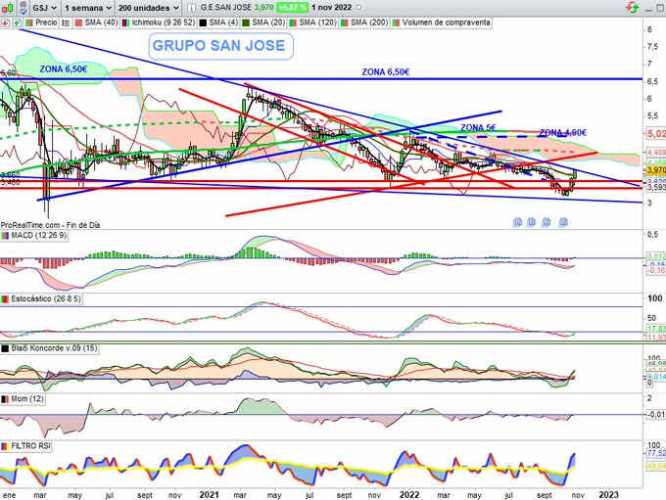Click the 2022 year on time axis
This screenshot has width=666, height=500.
[409, 495]
